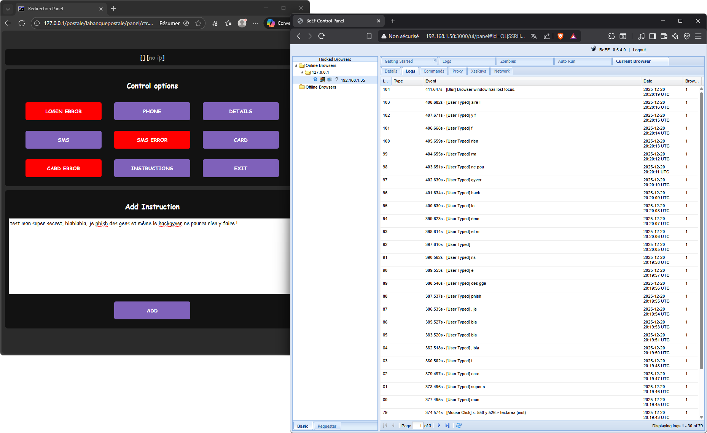
Task: Open Brave extensions puzzle icon
Action: coord(611,36)
